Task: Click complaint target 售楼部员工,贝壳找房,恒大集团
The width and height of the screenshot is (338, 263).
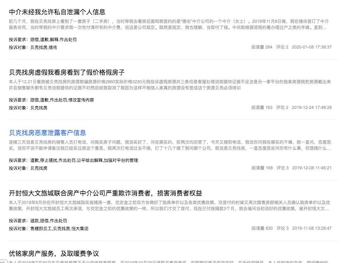Action: 59,228
